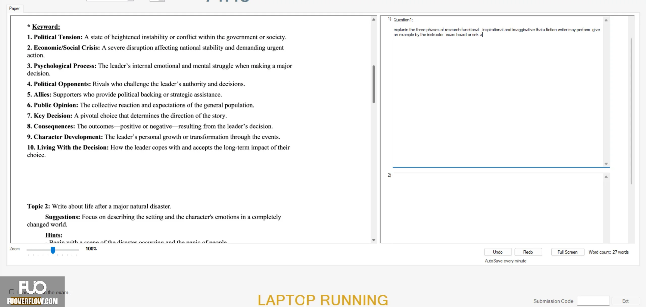Click the '1. Political Tension:' keyword line
This screenshot has height=307, width=646.
pyautogui.click(x=157, y=37)
